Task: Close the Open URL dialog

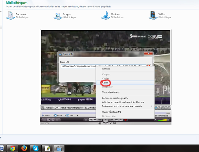Action: pos(148,53)
